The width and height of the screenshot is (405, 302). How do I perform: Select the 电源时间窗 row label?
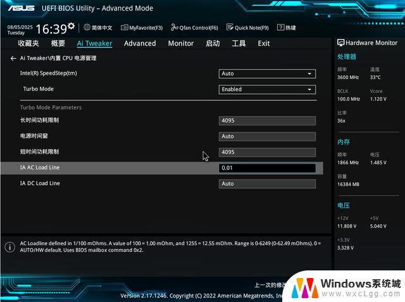(34, 136)
